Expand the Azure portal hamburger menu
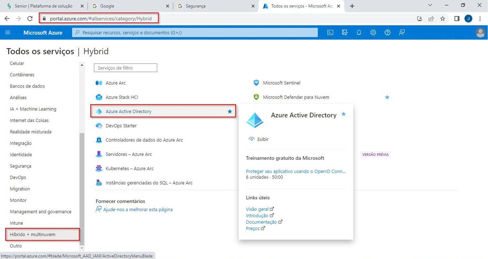 coord(8,33)
